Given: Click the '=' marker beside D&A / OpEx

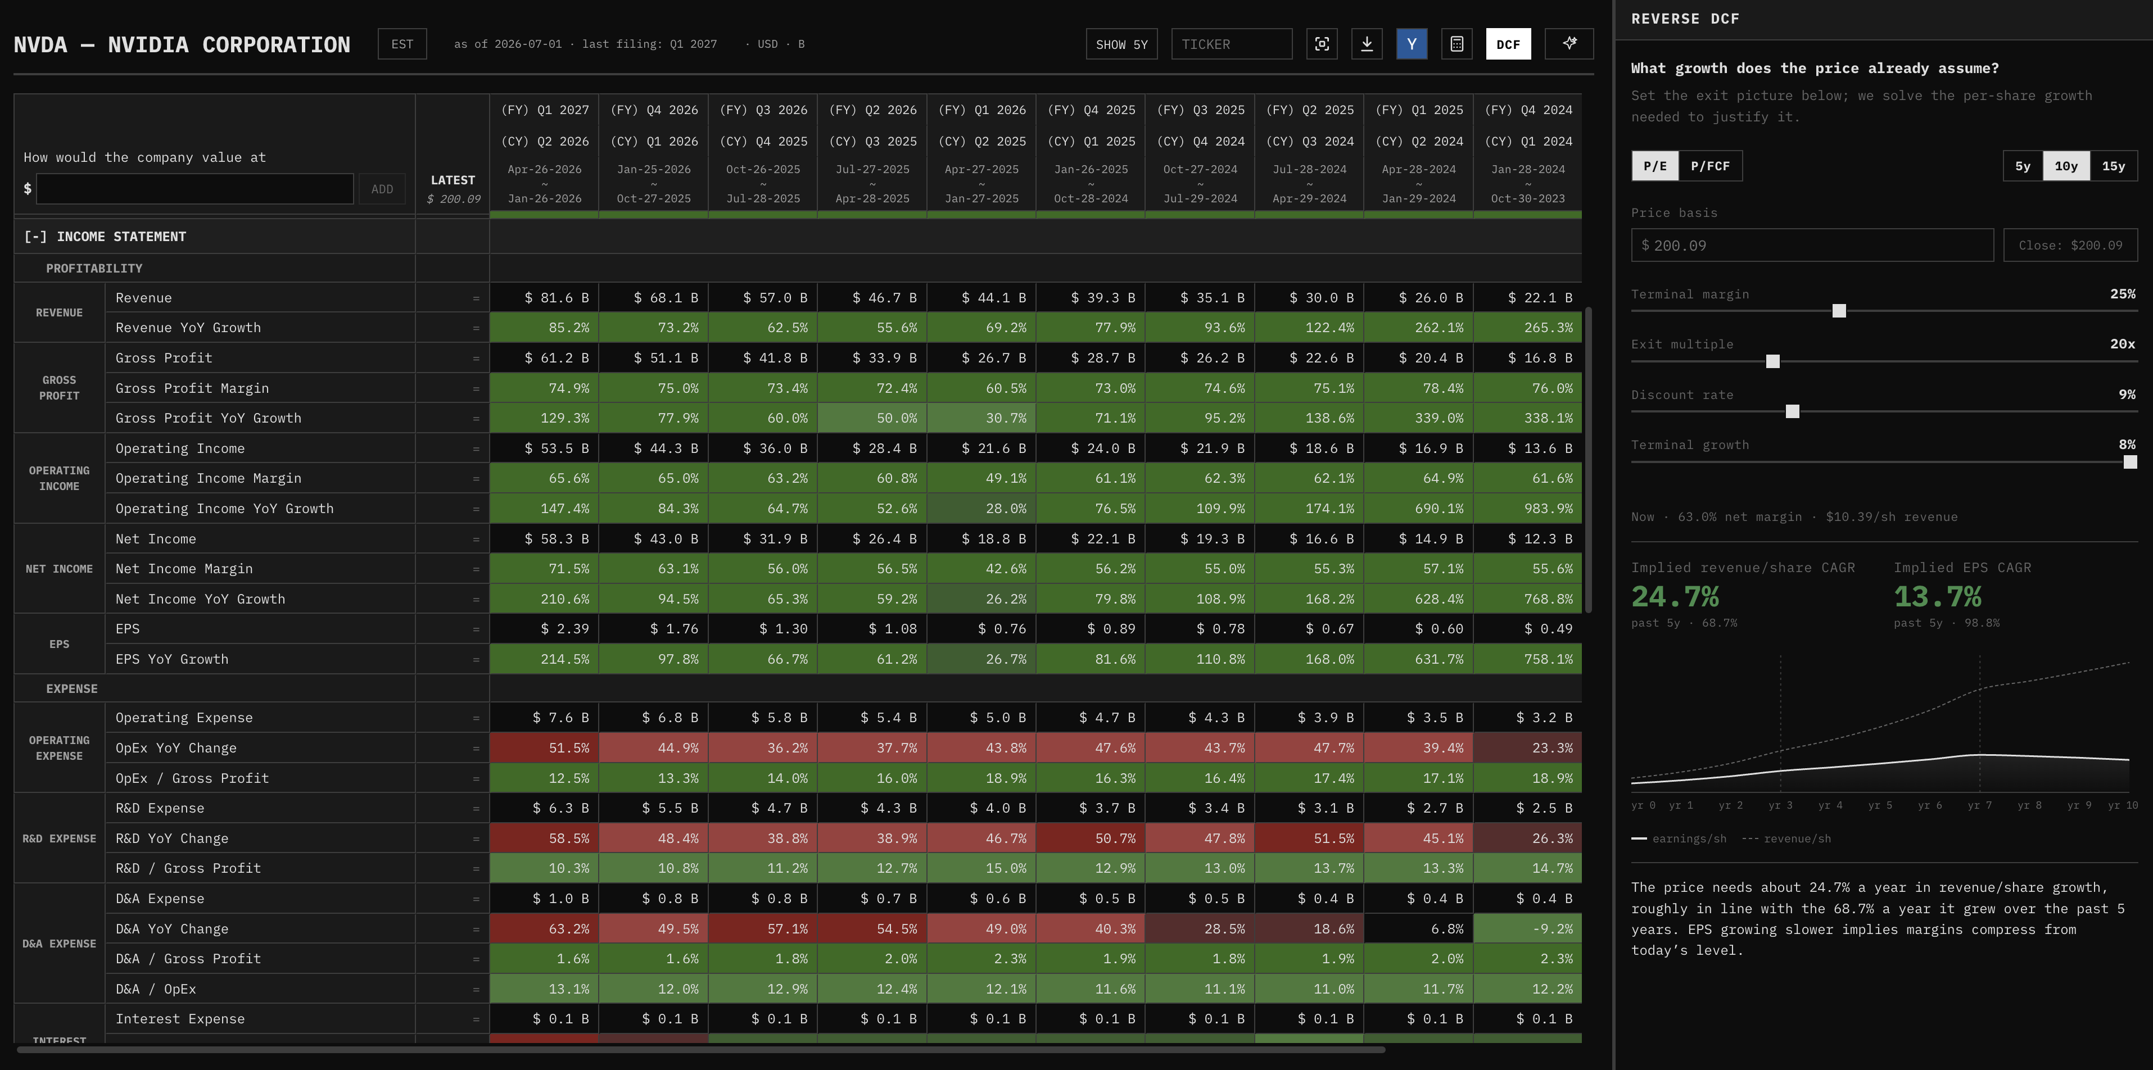Looking at the screenshot, I should click(x=476, y=989).
